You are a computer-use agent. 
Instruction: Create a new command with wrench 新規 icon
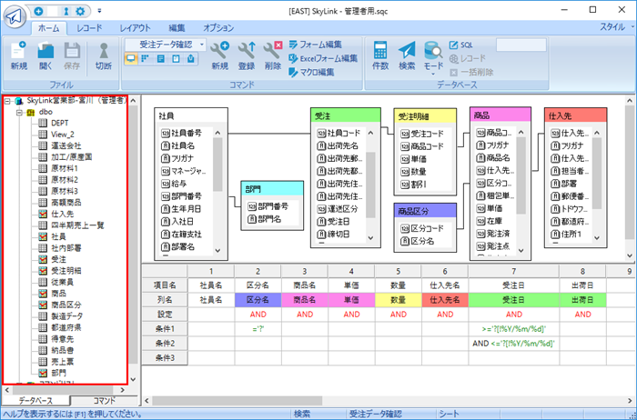[x=220, y=55]
